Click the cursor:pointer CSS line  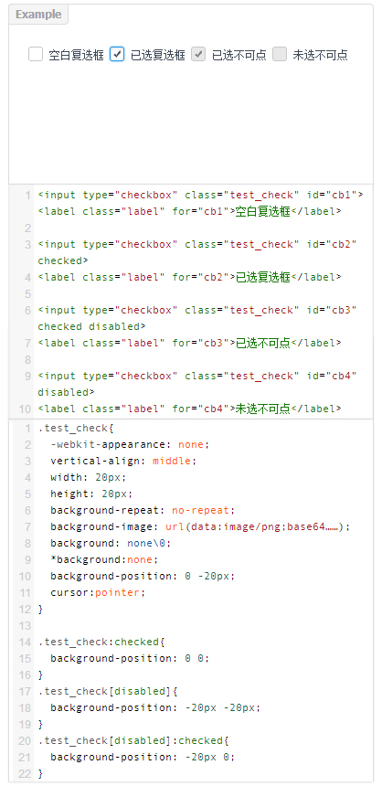[x=98, y=592]
